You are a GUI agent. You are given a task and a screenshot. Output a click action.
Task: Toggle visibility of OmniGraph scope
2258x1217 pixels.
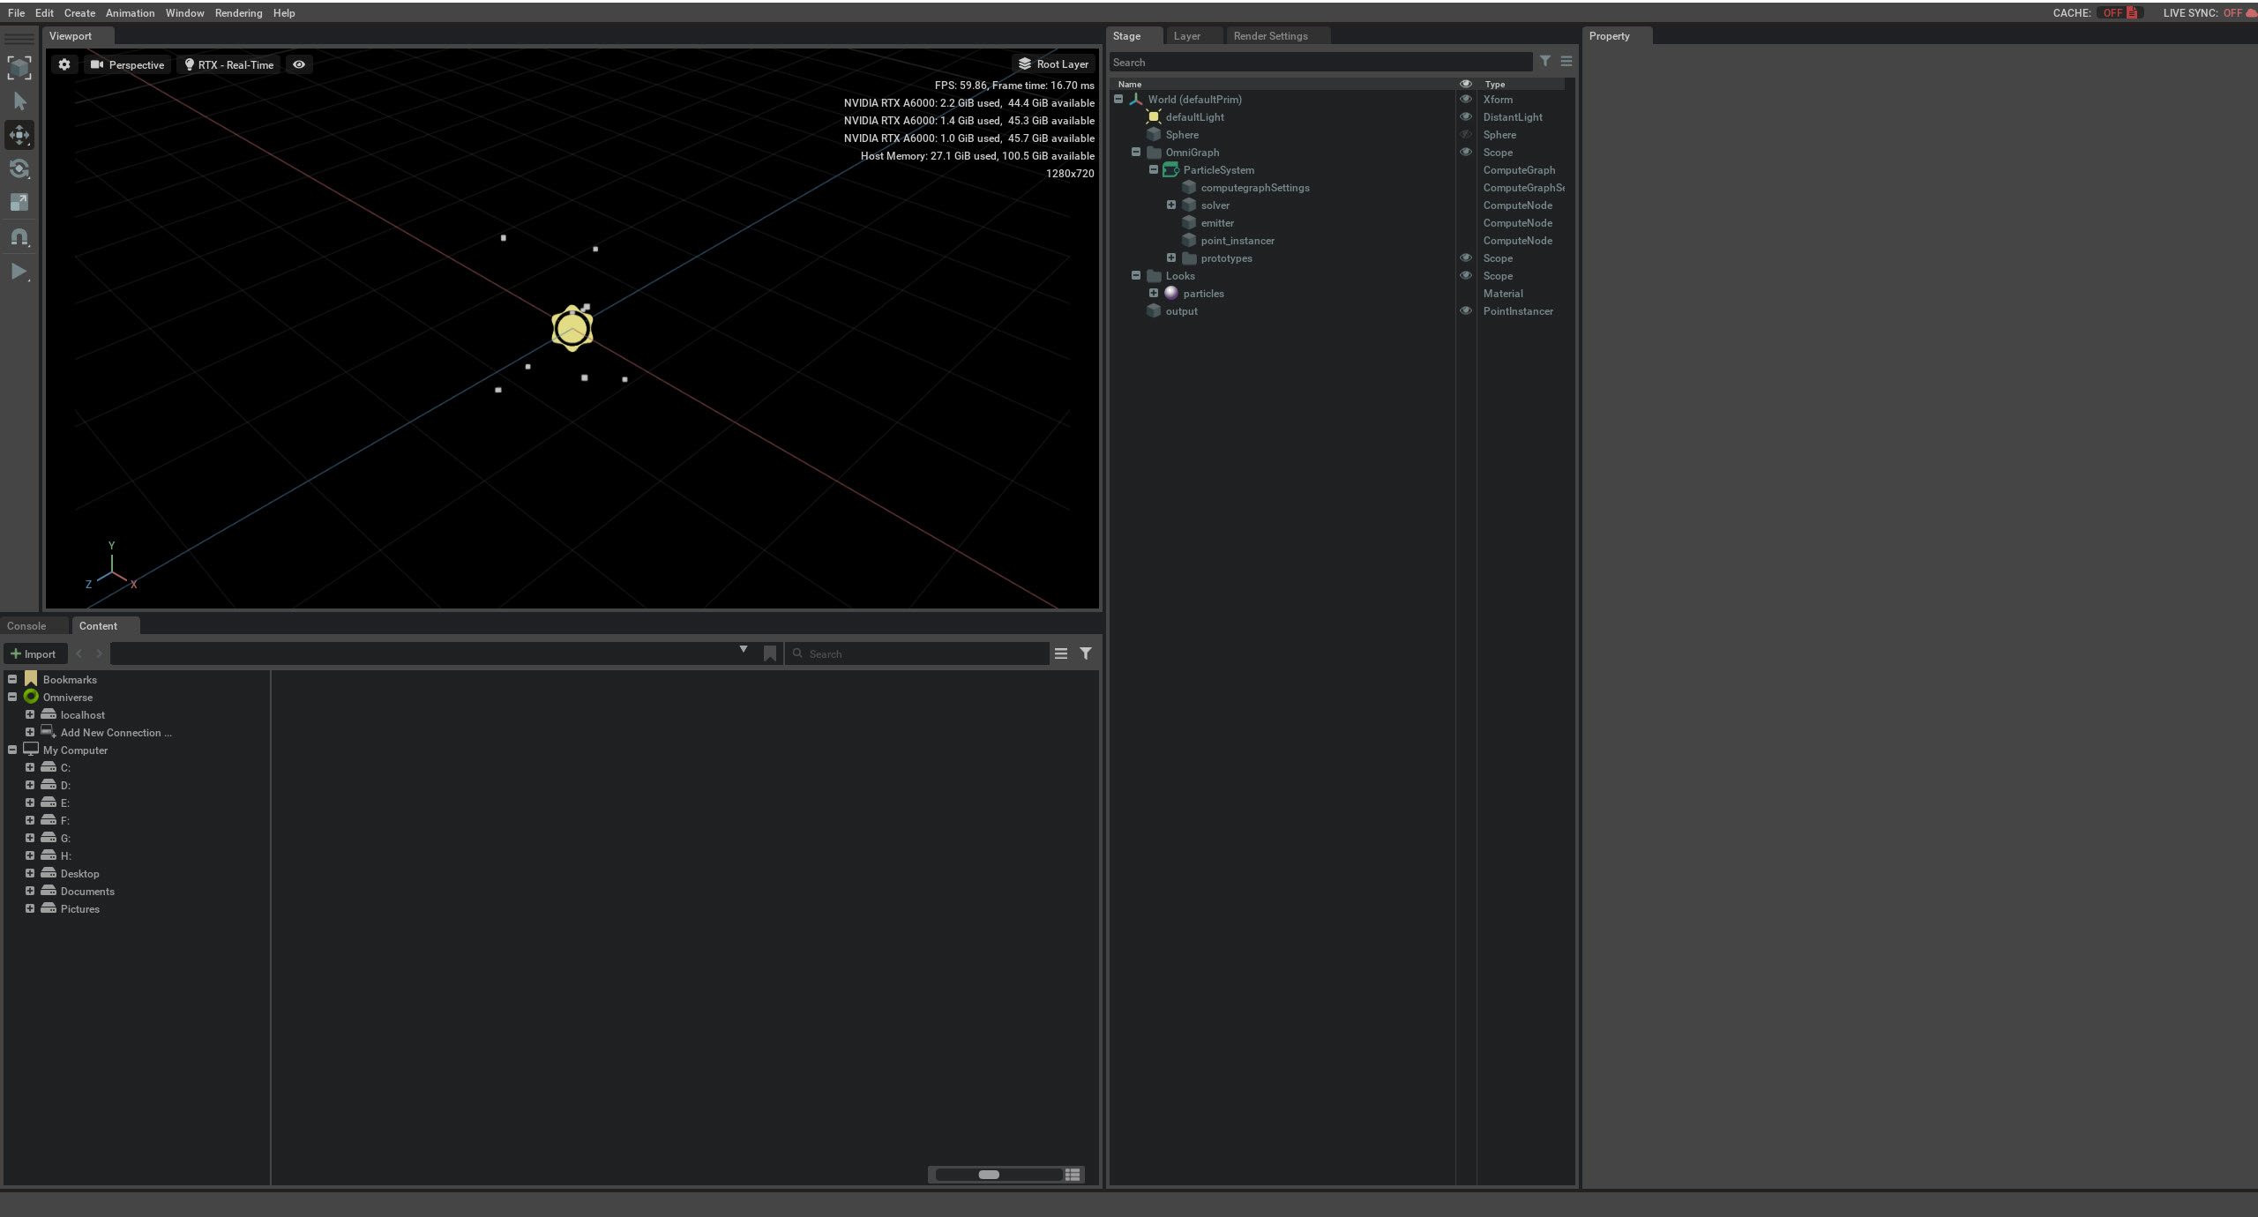(x=1466, y=152)
